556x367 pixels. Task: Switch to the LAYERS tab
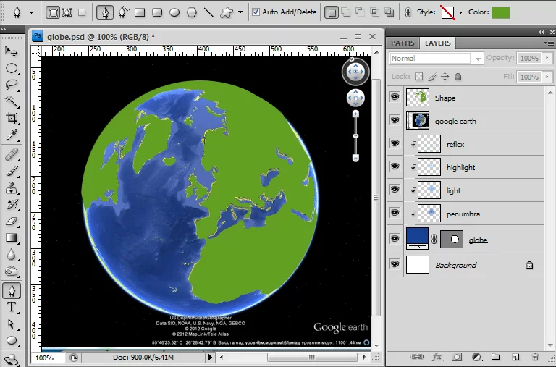tap(438, 43)
